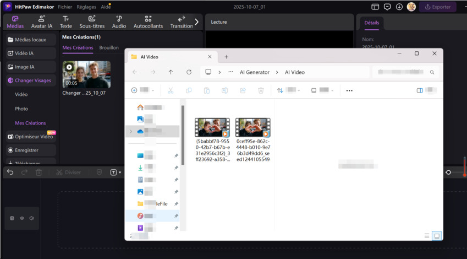
Task: Toggle track visibility eye icon
Action: point(22,218)
